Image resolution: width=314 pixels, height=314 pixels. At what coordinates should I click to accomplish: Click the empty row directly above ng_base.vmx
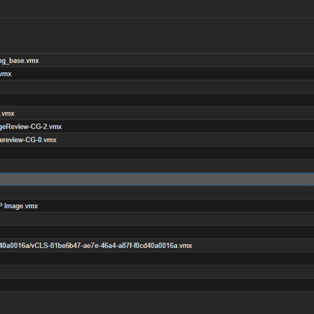click(x=157, y=46)
